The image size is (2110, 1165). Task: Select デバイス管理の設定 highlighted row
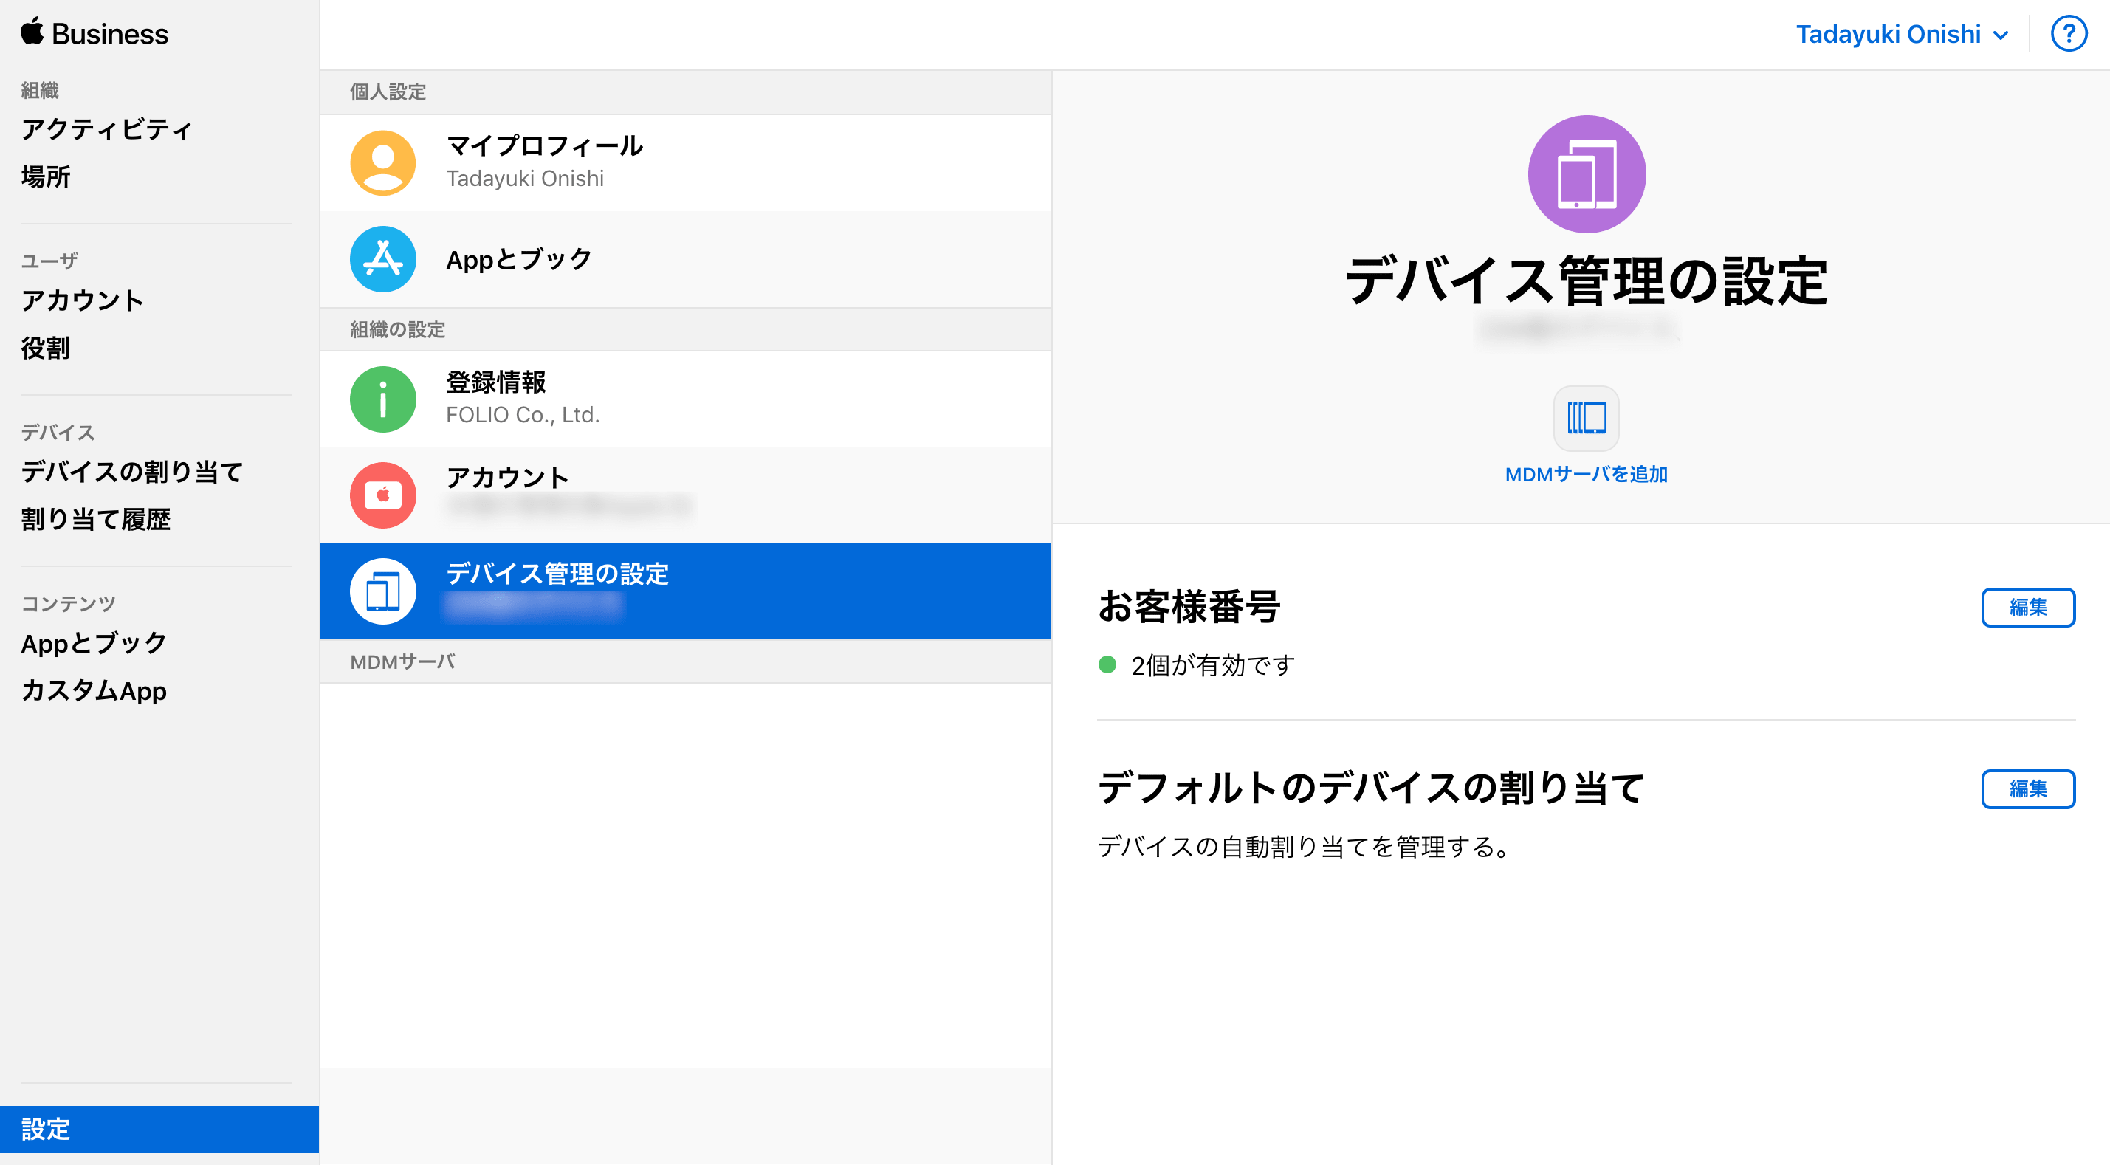tap(686, 591)
